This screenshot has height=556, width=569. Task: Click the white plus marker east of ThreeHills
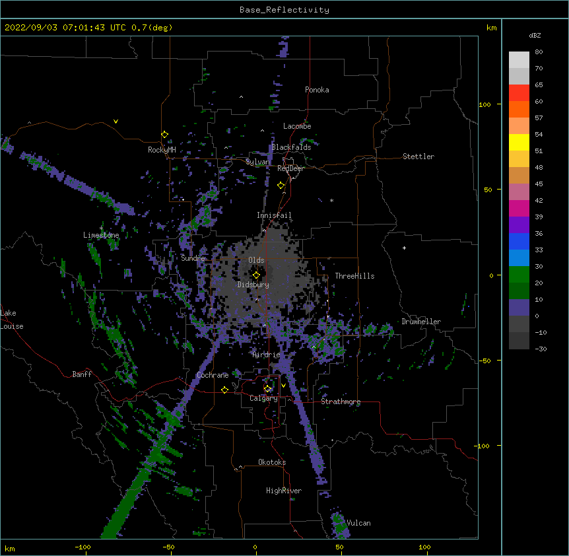[x=404, y=248]
